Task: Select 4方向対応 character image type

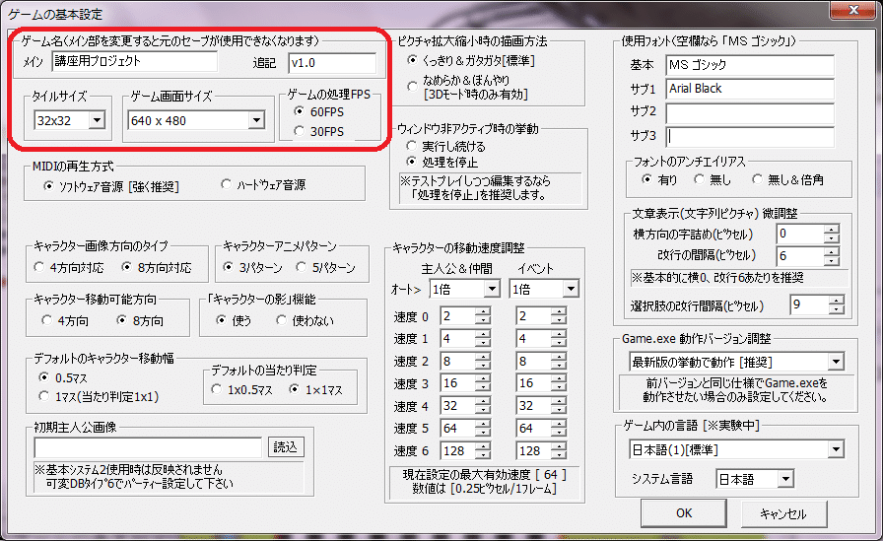Action: [38, 267]
